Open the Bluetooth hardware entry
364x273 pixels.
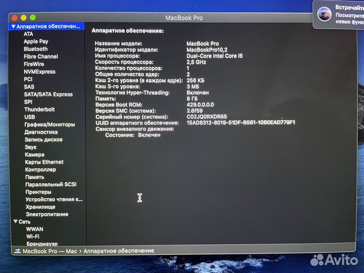[x=35, y=49]
